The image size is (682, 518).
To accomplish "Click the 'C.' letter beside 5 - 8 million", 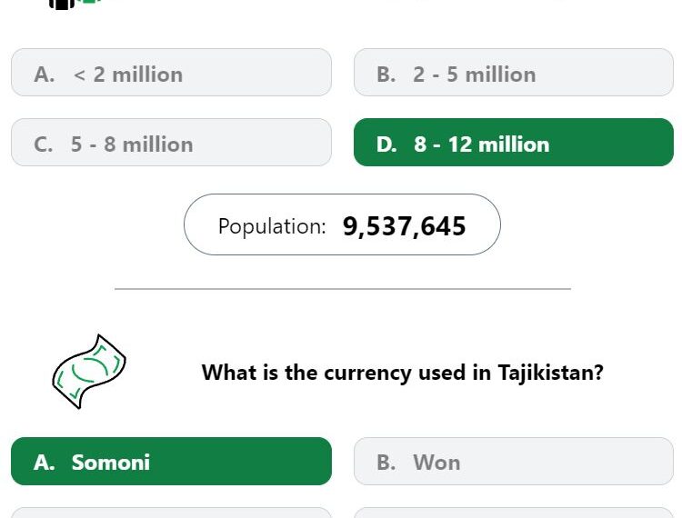I will (x=44, y=144).
